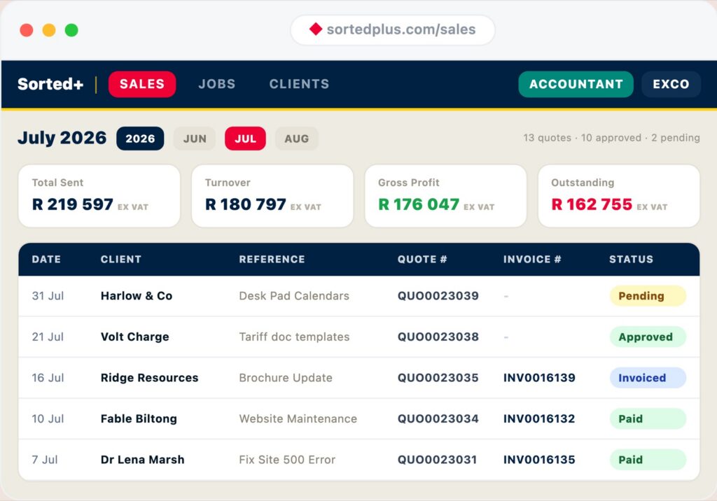The height and width of the screenshot is (501, 717).
Task: Select the ACCOUNTANT view button
Action: pos(576,84)
